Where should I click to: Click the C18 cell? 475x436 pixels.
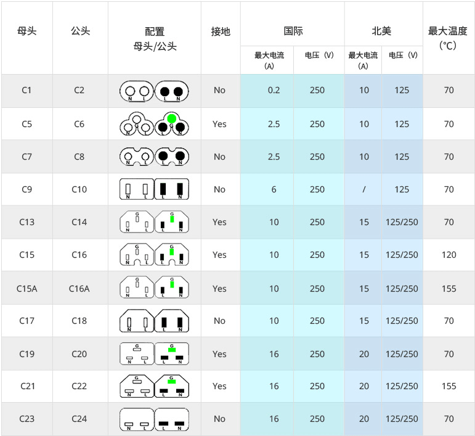tap(79, 321)
